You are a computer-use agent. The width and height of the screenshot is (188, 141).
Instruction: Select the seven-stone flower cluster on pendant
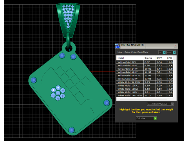(58, 93)
